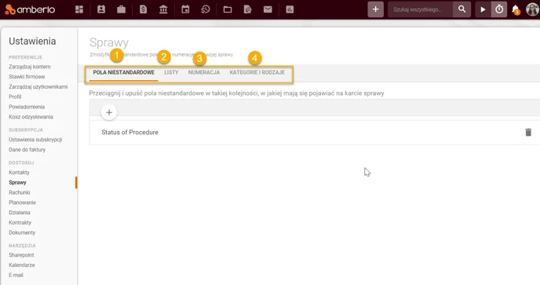This screenshot has width=540, height=285.
Task: Select the Pola niestandardowe tab
Action: (124, 73)
